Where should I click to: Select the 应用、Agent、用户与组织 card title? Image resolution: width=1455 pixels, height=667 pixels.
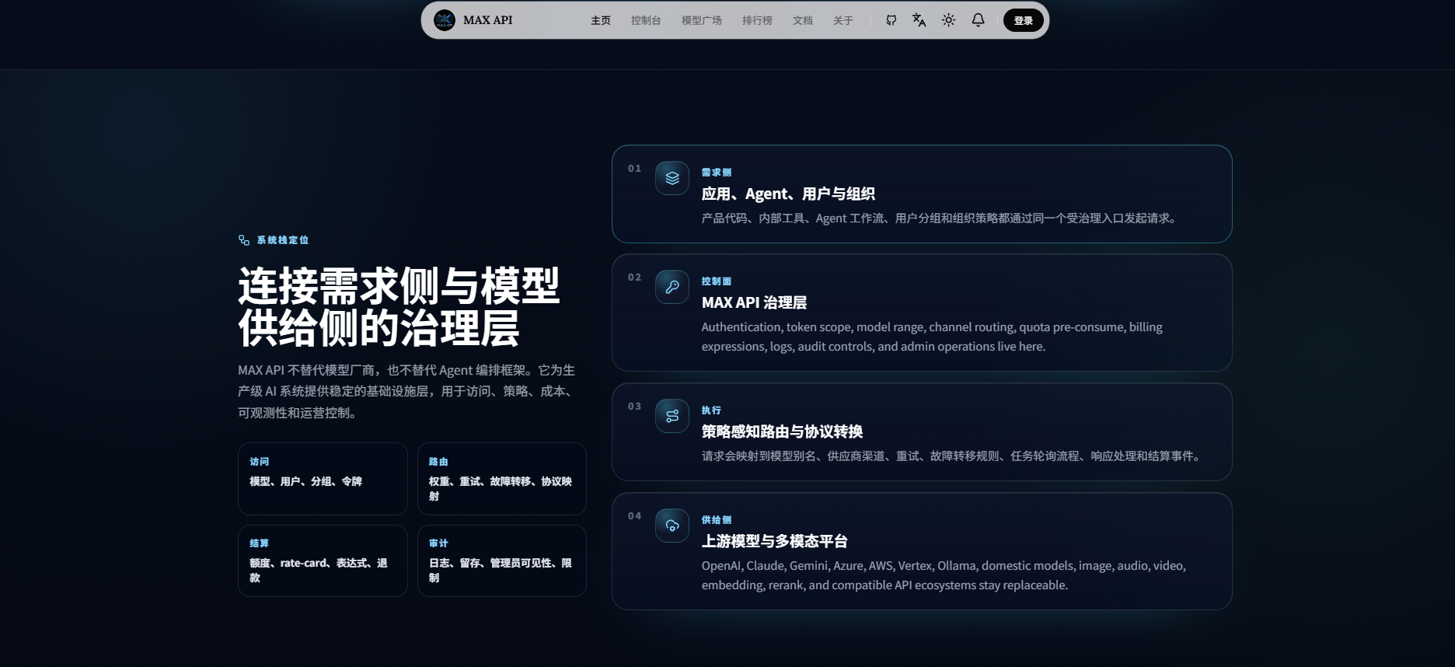pos(788,194)
